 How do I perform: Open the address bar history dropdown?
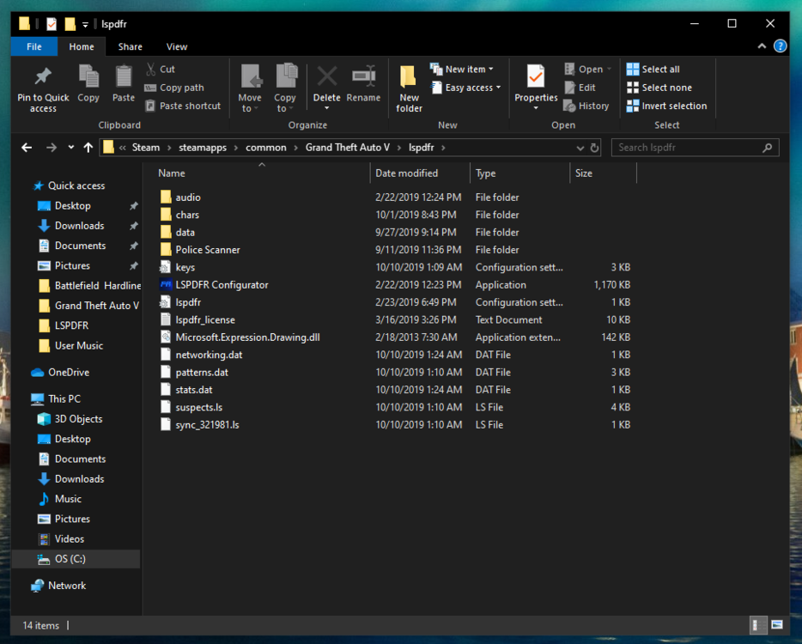[x=582, y=148]
